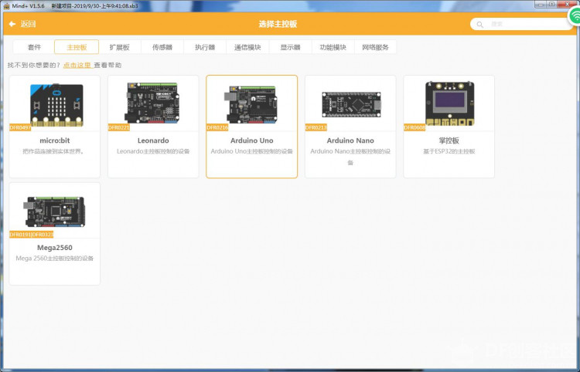The width and height of the screenshot is (580, 372).
Task: Choose the micro:bit board image
Action: pos(56,105)
